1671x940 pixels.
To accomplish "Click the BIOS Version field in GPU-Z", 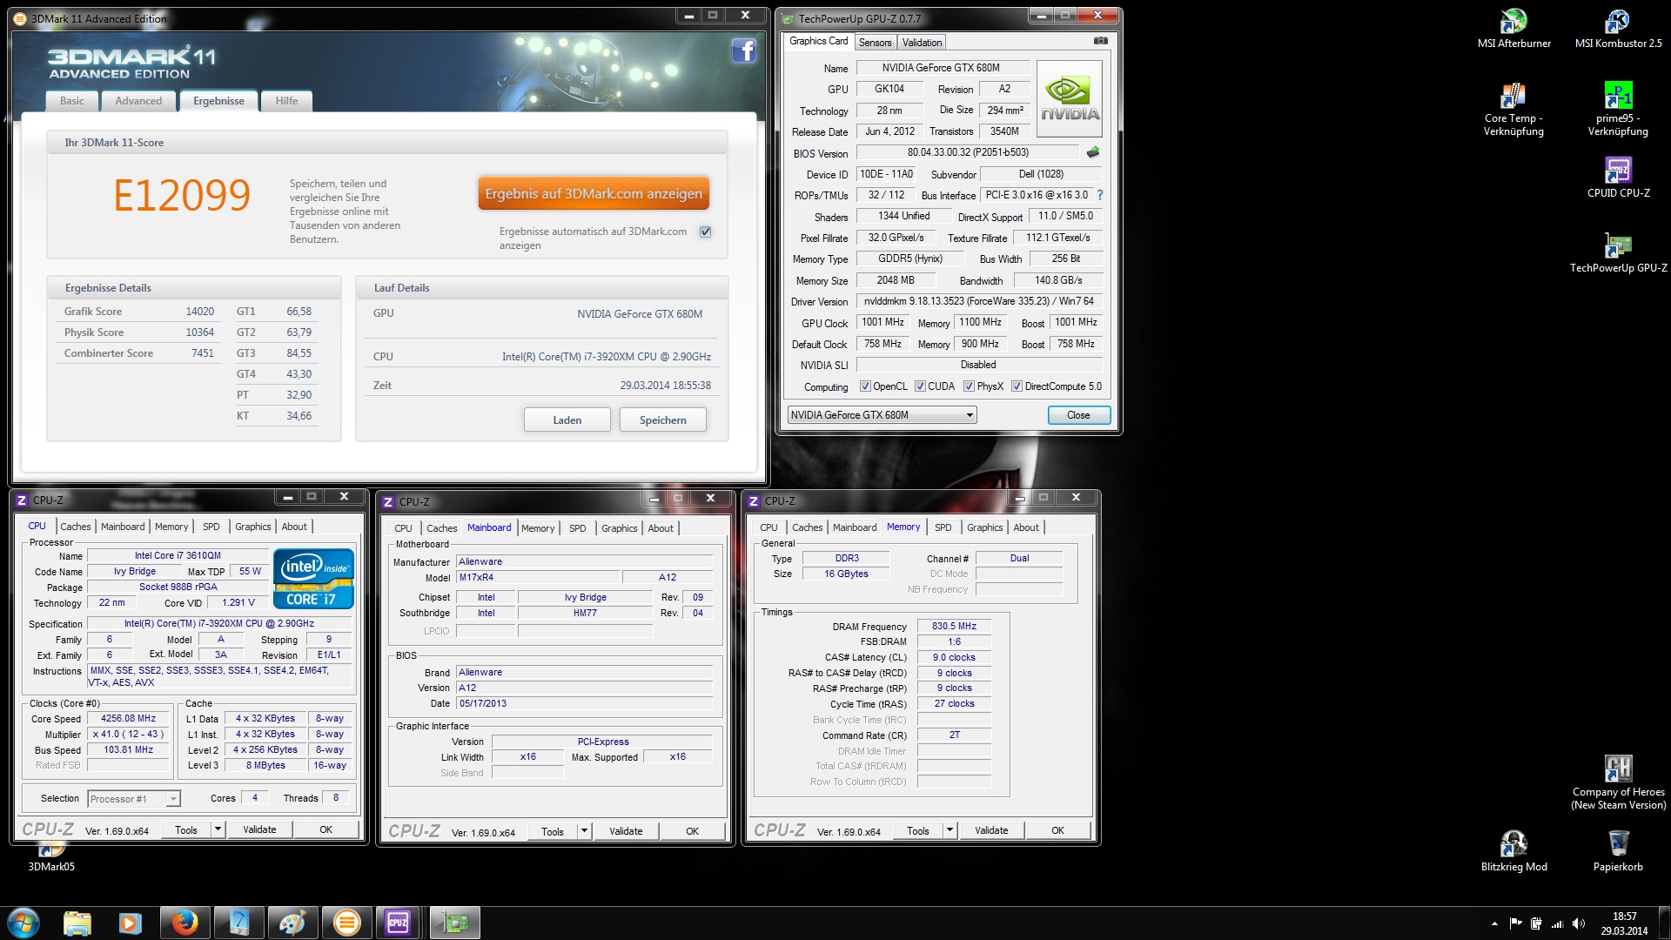I will [968, 152].
